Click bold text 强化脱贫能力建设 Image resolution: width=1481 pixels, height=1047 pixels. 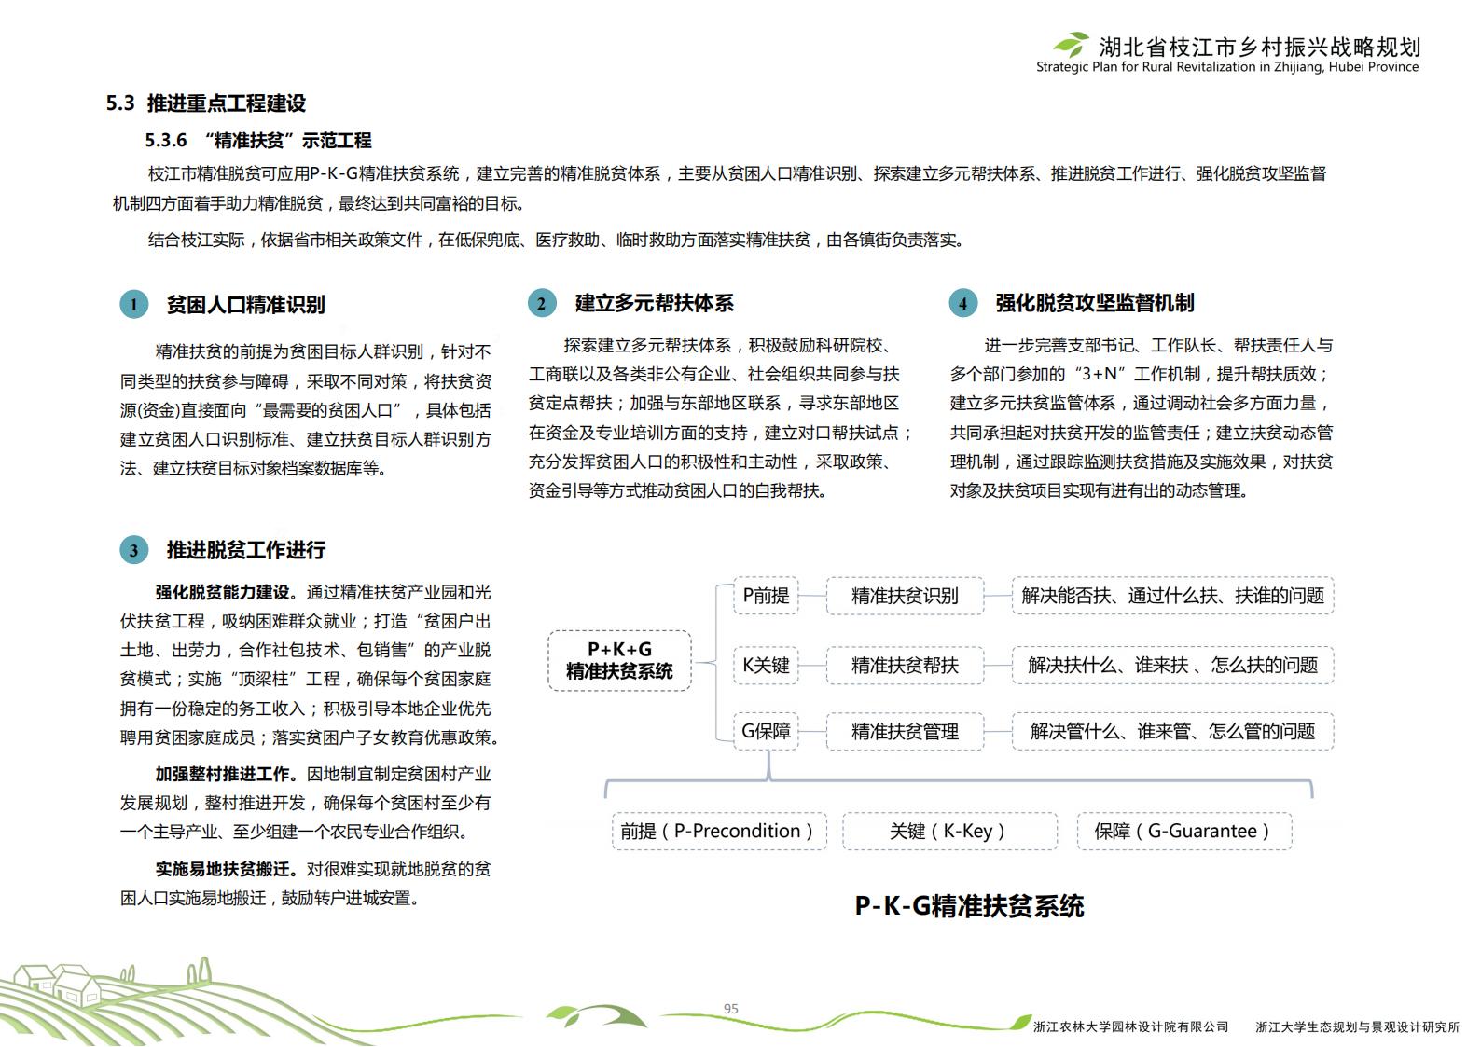[x=222, y=592]
